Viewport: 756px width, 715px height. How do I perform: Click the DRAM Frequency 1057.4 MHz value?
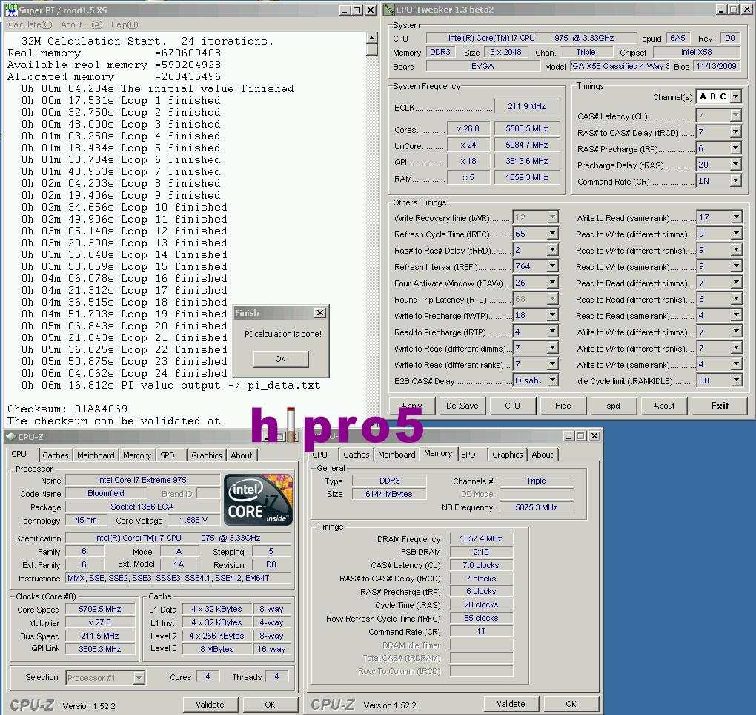coord(481,538)
